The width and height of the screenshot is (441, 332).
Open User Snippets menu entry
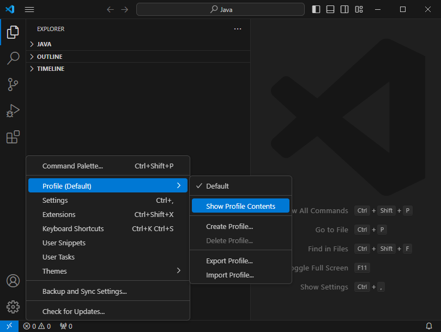(108, 243)
